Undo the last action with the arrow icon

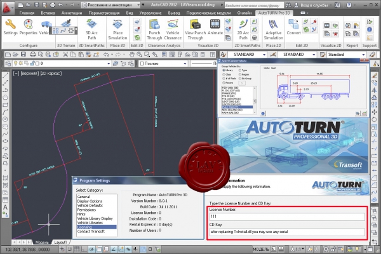(x=106, y=55)
